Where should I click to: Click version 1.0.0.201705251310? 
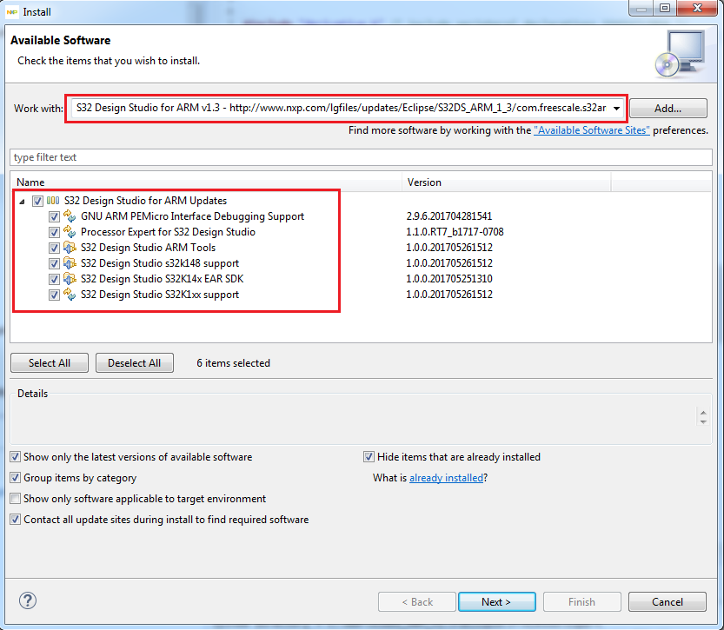coord(448,279)
